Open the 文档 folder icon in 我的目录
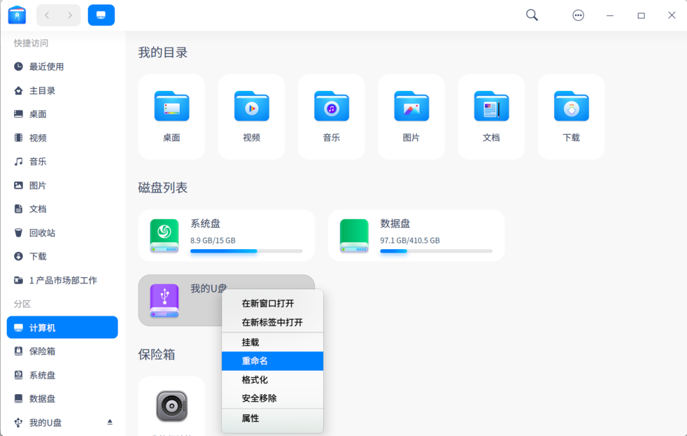This screenshot has width=687, height=436. coord(491,107)
